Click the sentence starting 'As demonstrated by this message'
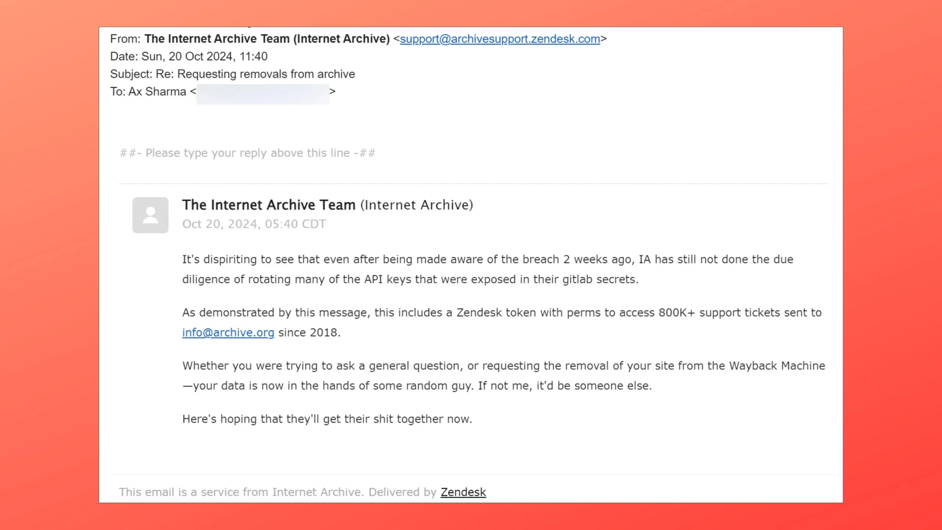The image size is (942, 530). click(502, 322)
